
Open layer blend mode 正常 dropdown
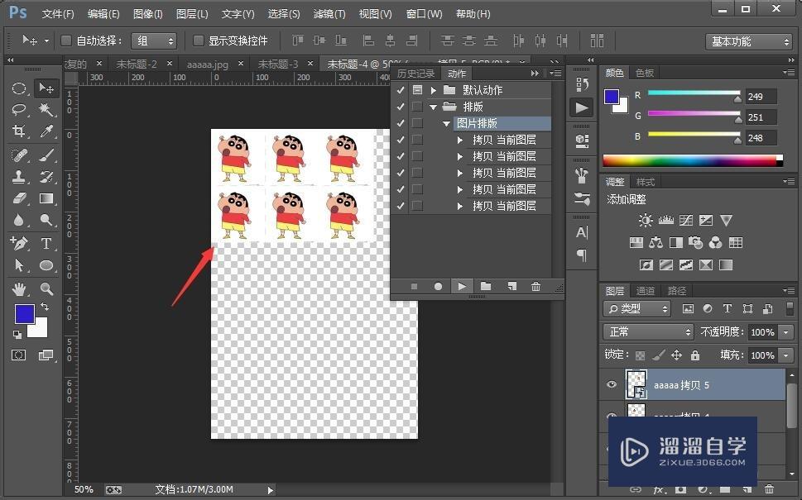click(x=648, y=332)
